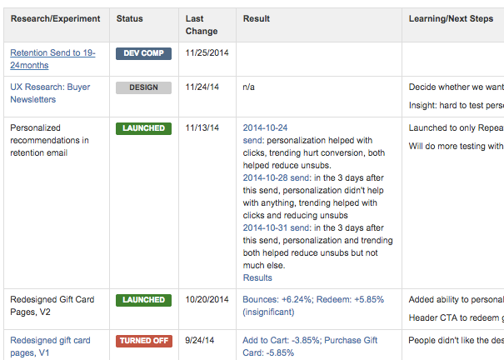Open UX Research: Buyer Newsletters link
This screenshot has width=504, height=360.
[x=50, y=87]
